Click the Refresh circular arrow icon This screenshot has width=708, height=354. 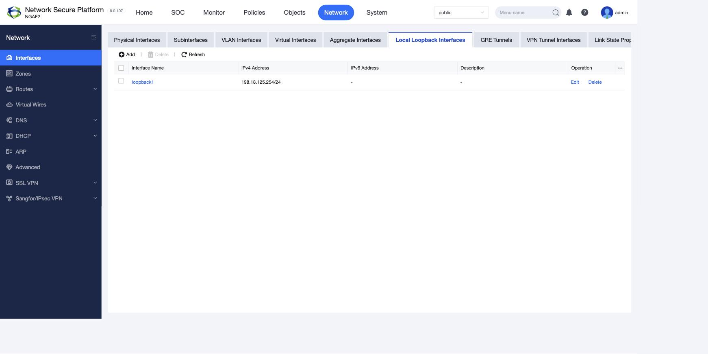(x=184, y=54)
